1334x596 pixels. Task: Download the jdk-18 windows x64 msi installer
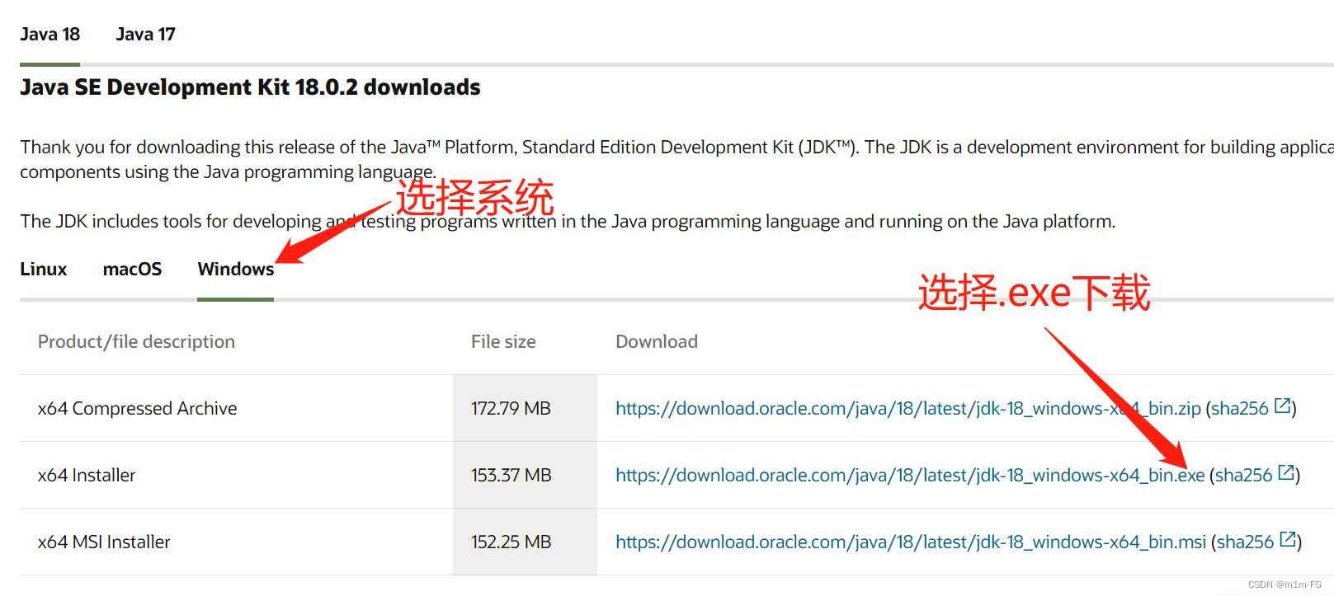point(911,542)
